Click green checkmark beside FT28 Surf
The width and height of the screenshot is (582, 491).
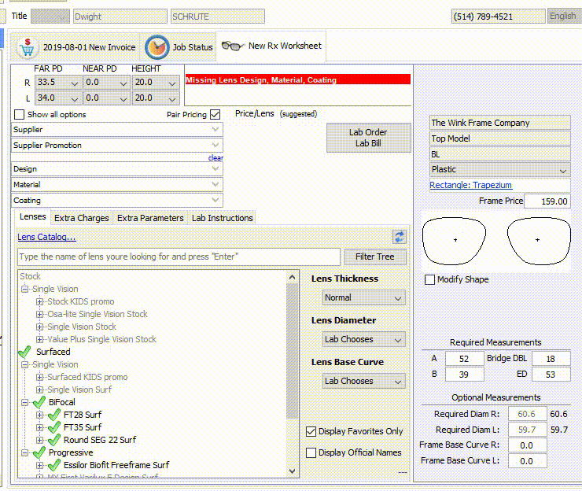53,415
